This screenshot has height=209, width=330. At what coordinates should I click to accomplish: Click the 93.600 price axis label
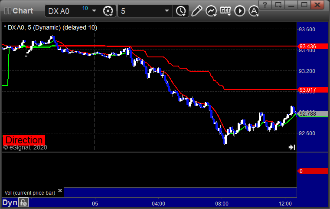tap(307, 29)
